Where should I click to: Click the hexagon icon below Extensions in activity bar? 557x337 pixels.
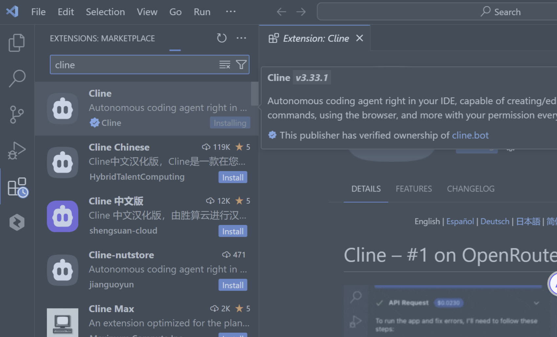point(17,222)
